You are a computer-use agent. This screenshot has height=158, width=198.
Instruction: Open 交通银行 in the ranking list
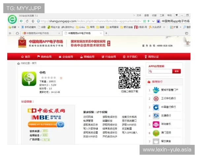click(x=165, y=116)
